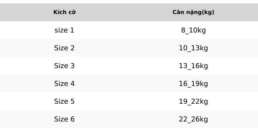Choose the weight range for Size 4
Screen dimensions: 258x128
coord(193,84)
